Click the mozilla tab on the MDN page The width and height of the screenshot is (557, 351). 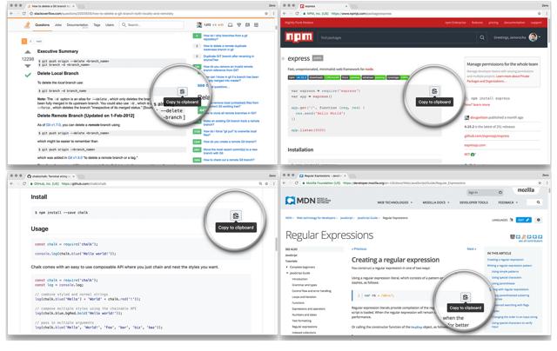(526, 190)
